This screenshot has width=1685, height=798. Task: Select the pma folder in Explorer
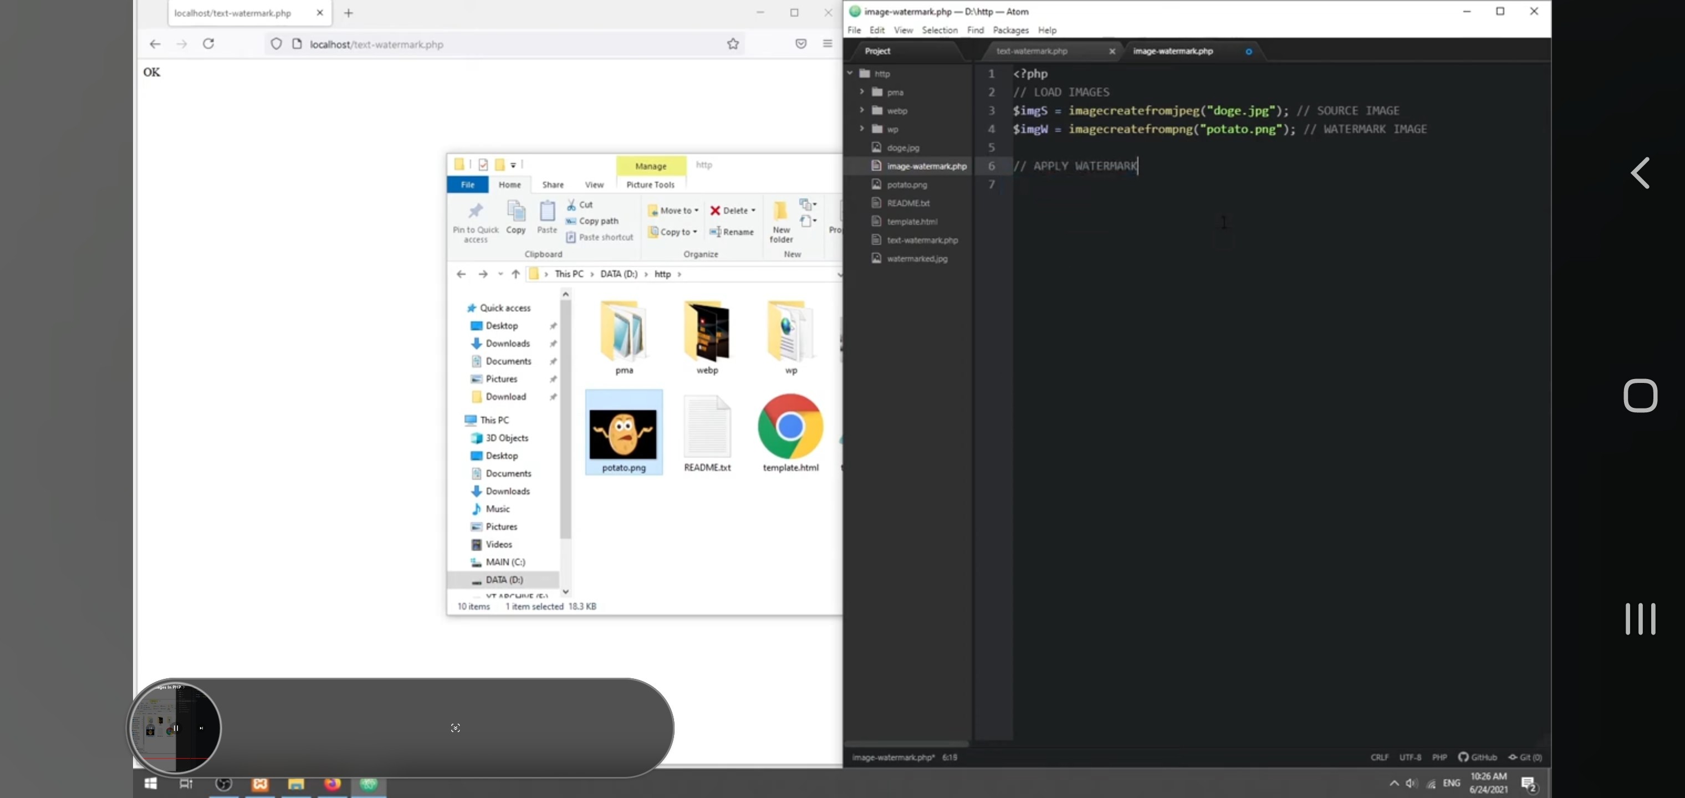click(624, 337)
